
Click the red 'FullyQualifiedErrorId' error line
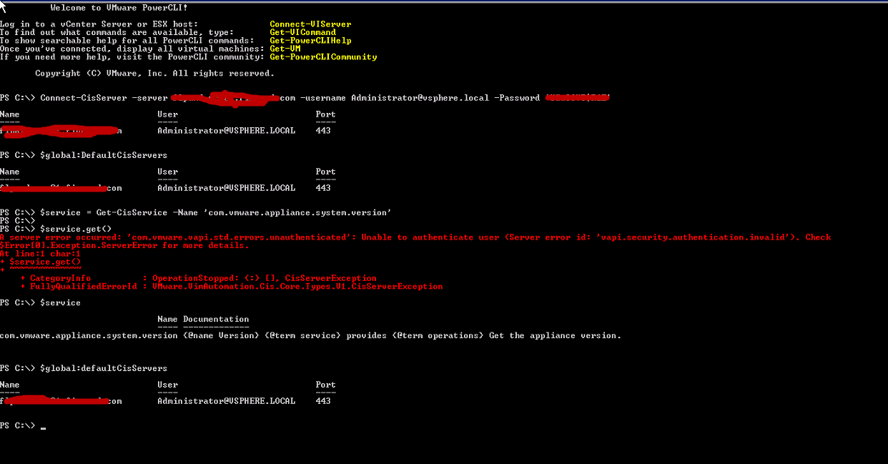[231, 287]
